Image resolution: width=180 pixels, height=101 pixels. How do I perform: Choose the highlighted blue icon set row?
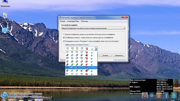tap(81, 68)
